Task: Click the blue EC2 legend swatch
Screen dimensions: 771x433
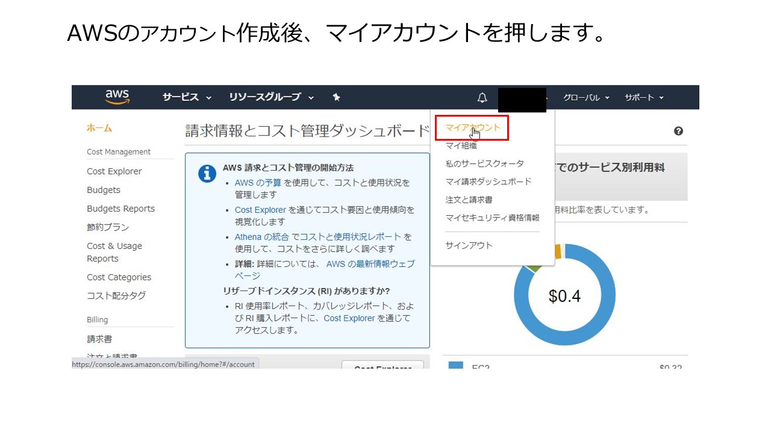Action: pyautogui.click(x=456, y=365)
